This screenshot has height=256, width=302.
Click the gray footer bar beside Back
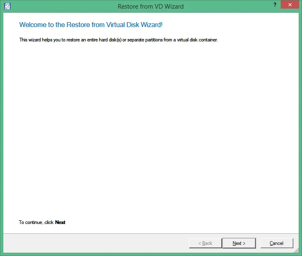pyautogui.click(x=96, y=243)
